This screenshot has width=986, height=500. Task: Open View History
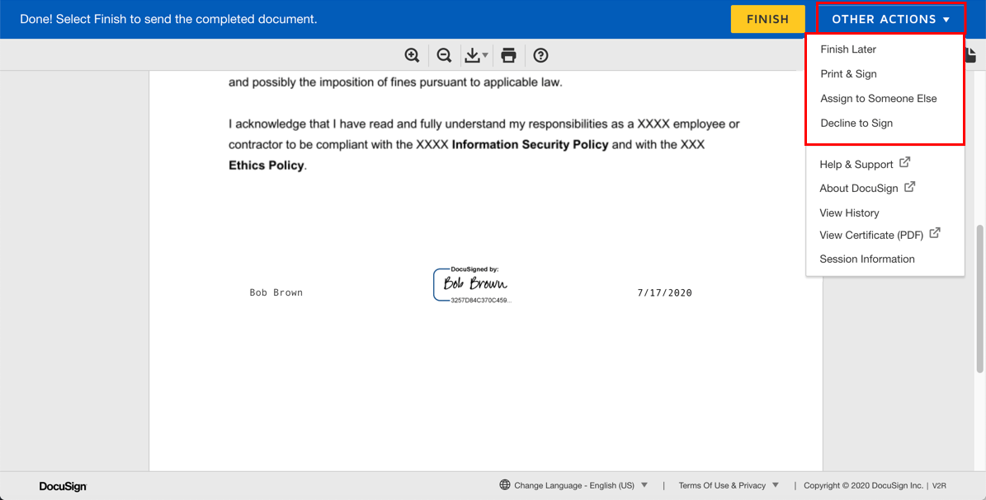pyautogui.click(x=849, y=213)
